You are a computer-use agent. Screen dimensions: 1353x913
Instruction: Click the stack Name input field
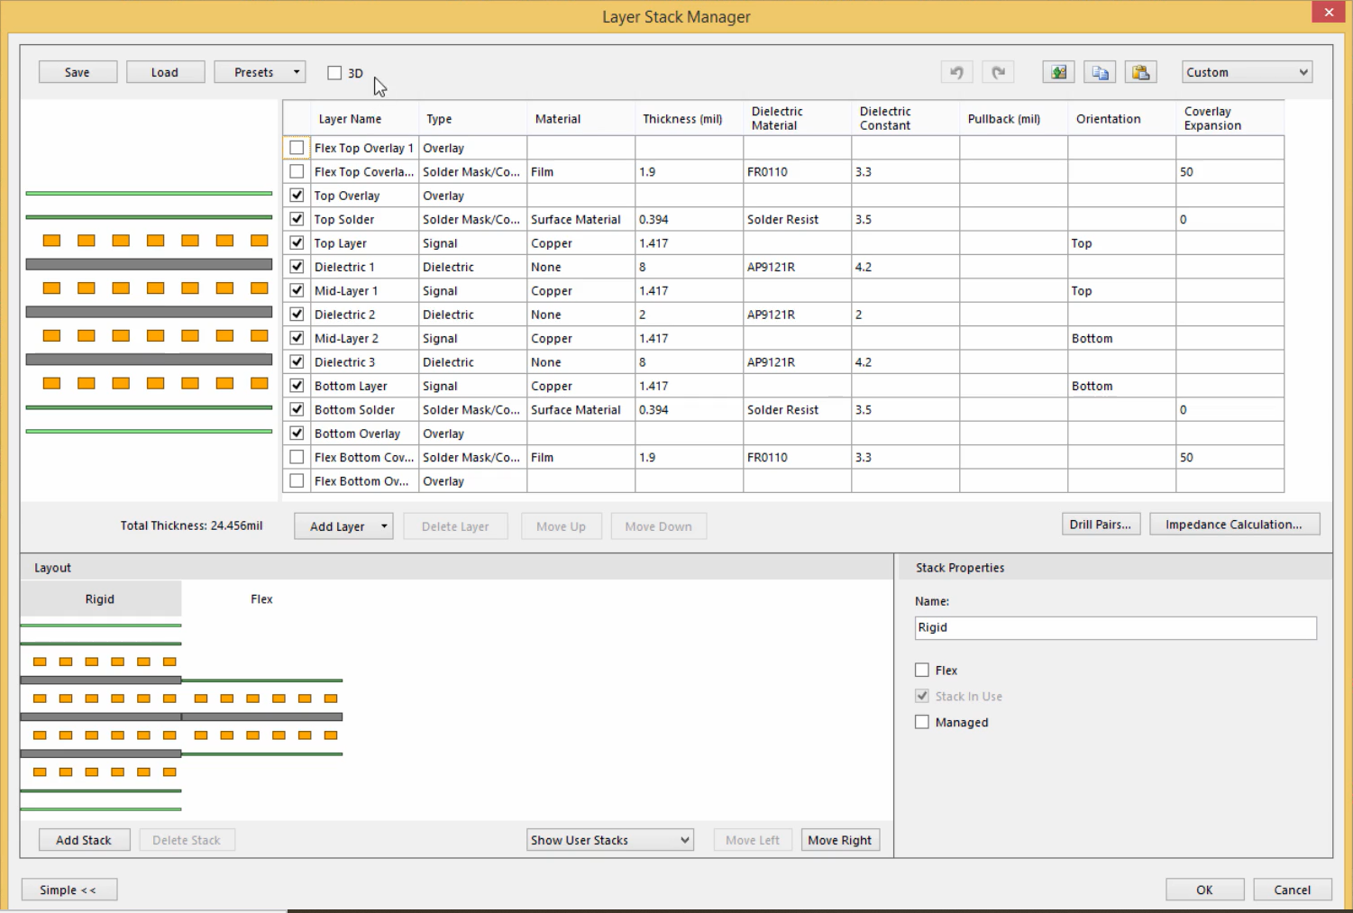(x=1115, y=627)
